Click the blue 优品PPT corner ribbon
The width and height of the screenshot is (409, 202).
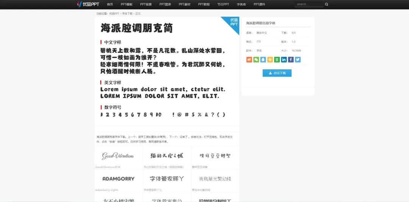click(232, 23)
